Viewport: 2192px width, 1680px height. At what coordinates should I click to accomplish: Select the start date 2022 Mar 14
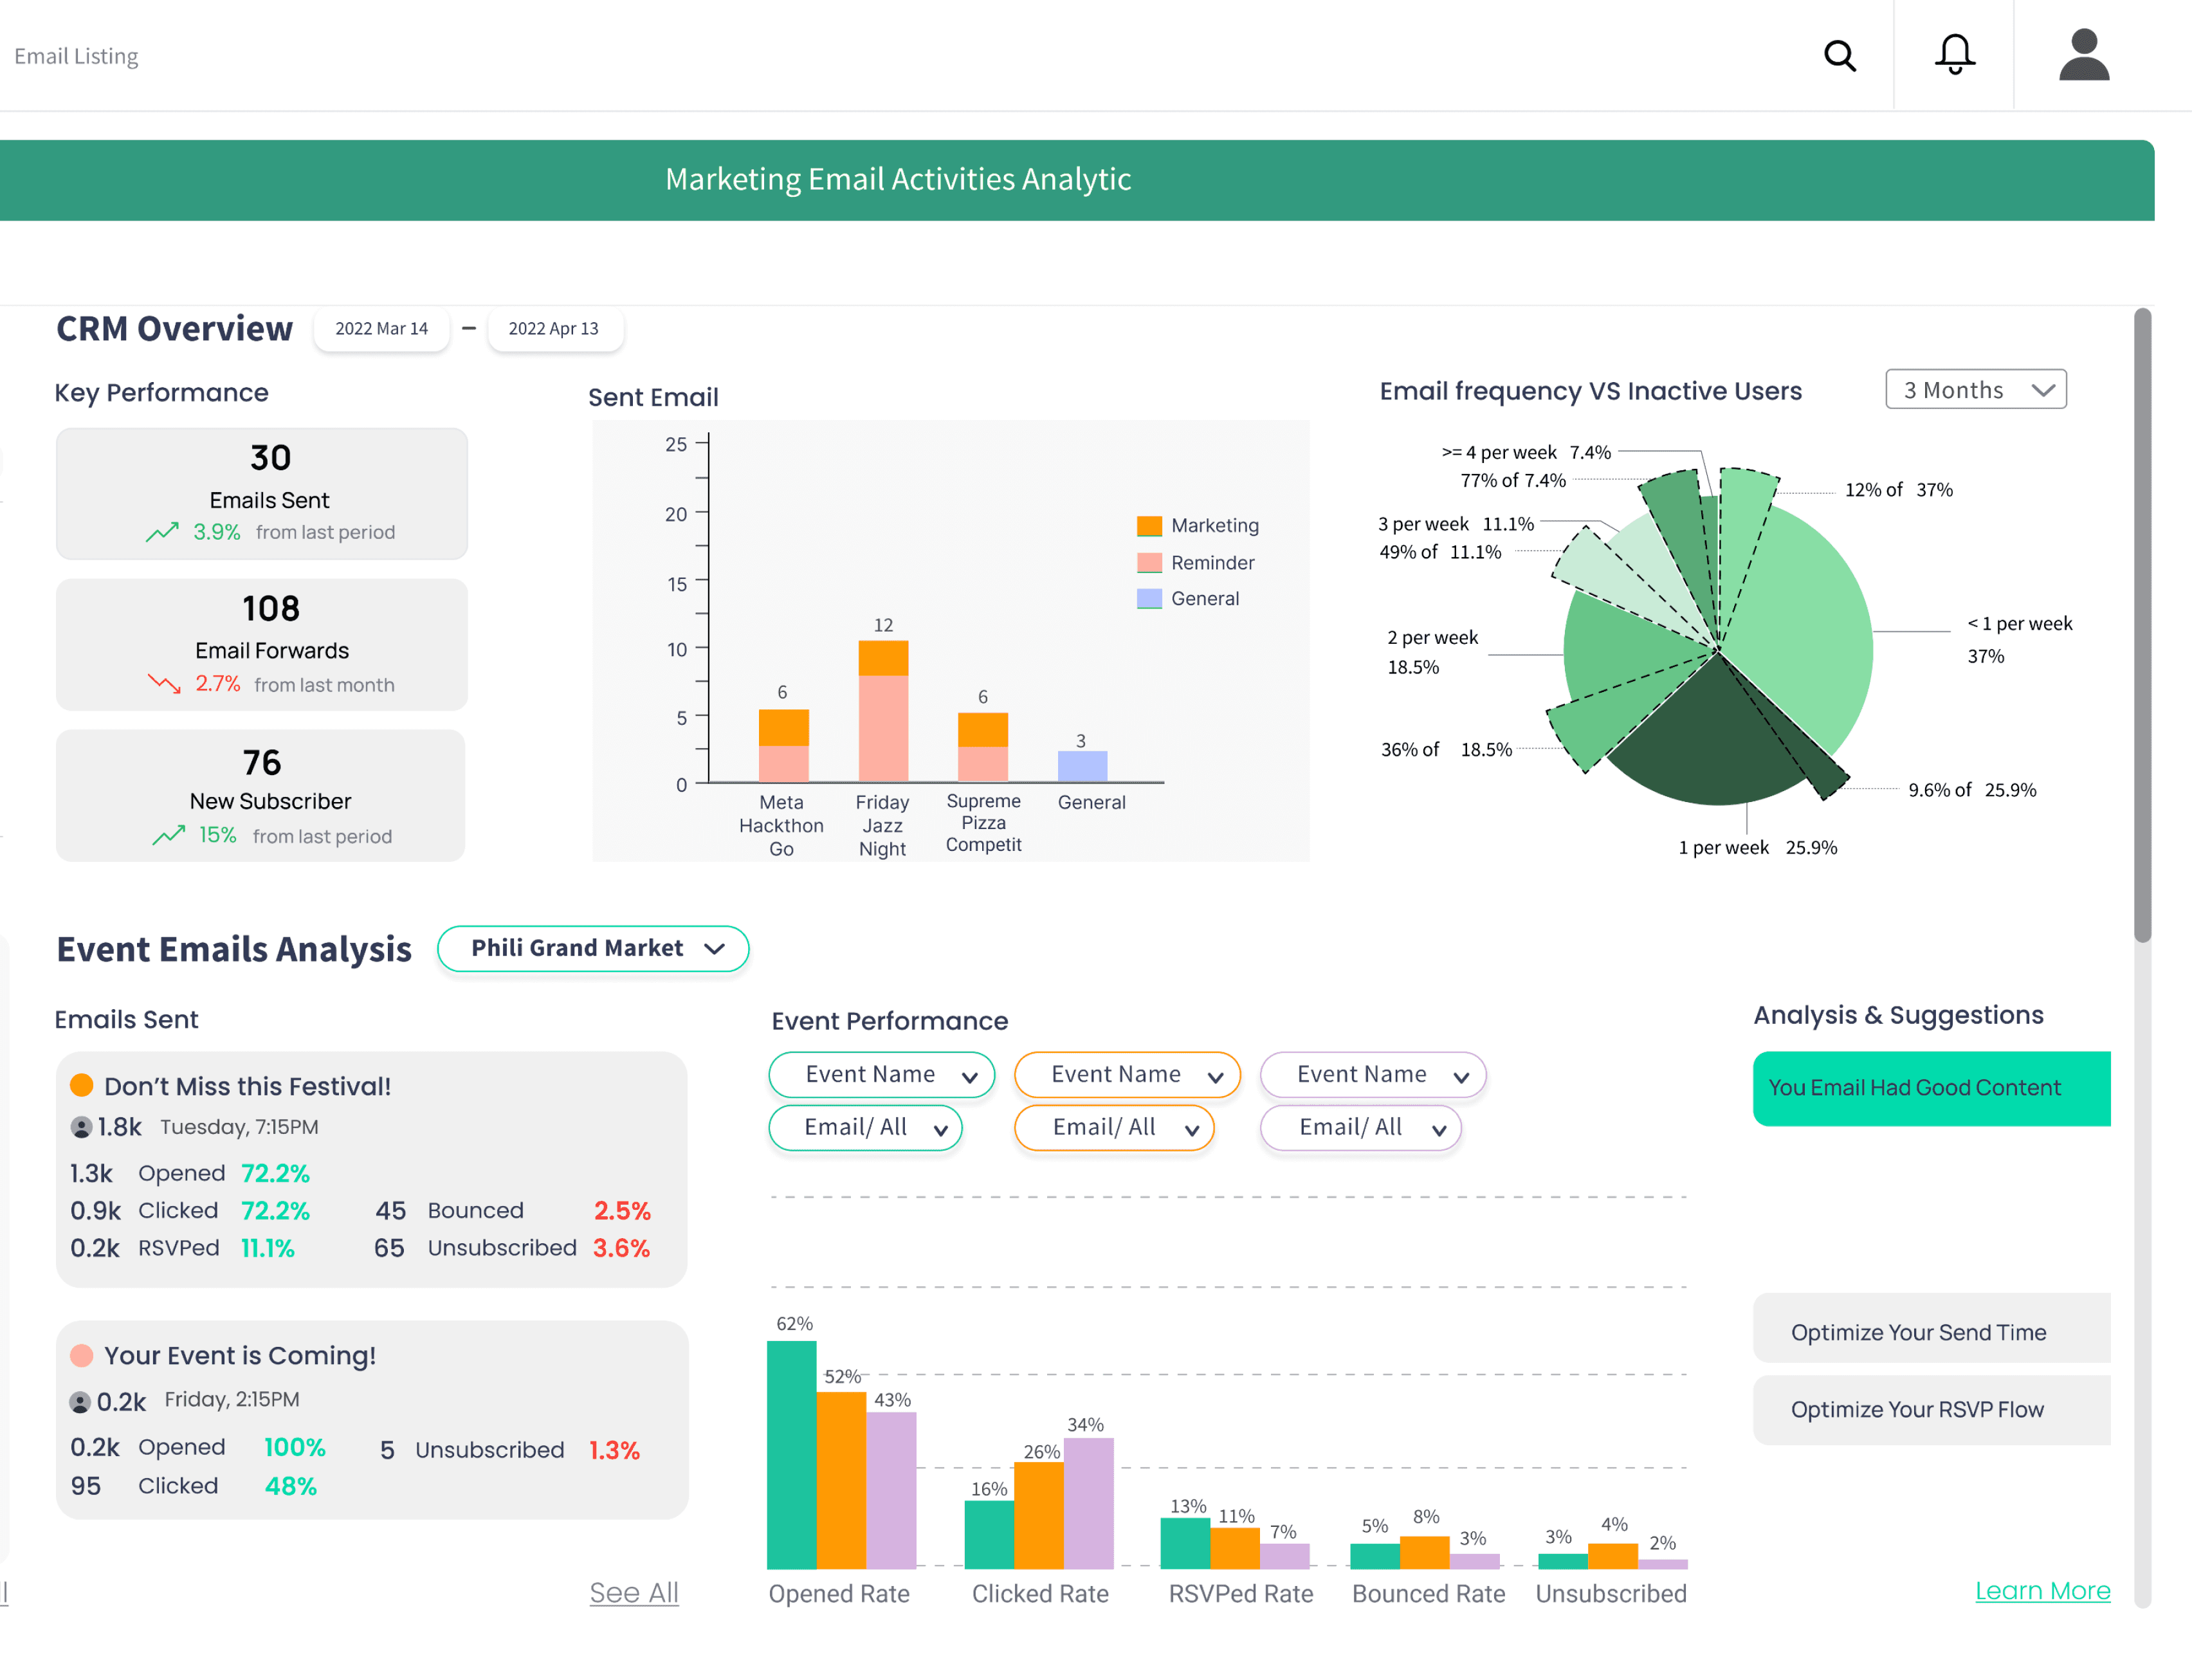pyautogui.click(x=381, y=329)
